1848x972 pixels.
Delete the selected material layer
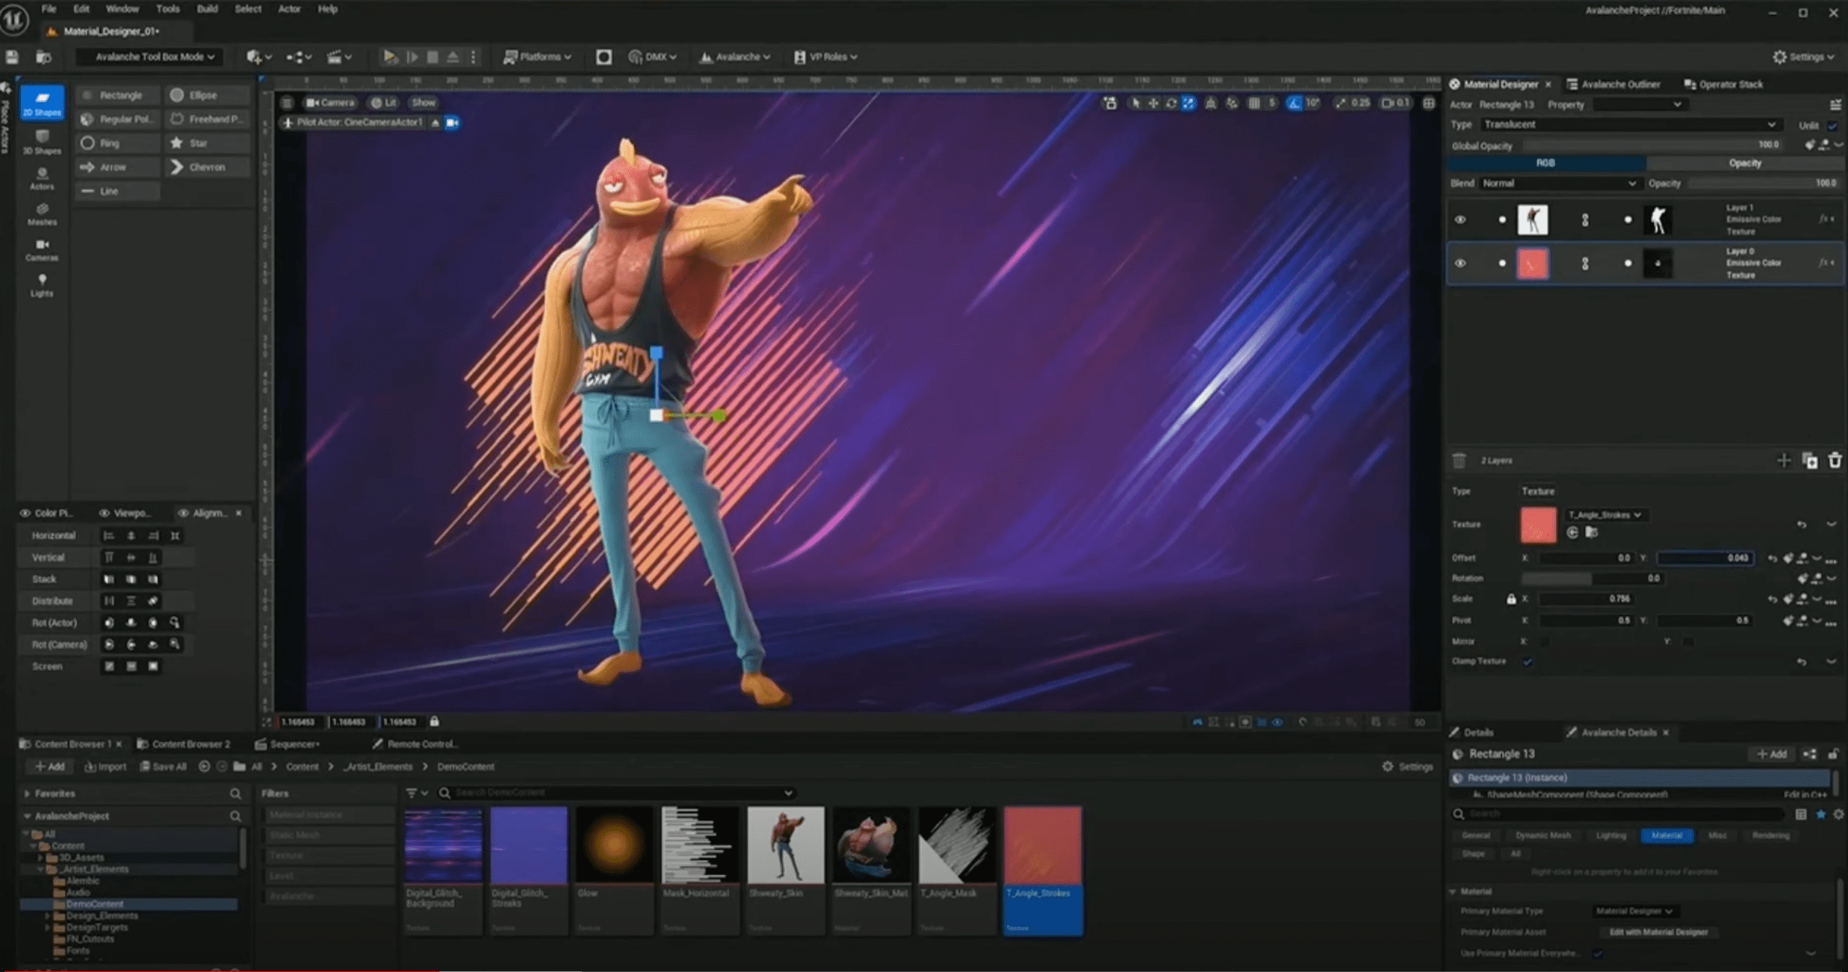click(x=1835, y=461)
